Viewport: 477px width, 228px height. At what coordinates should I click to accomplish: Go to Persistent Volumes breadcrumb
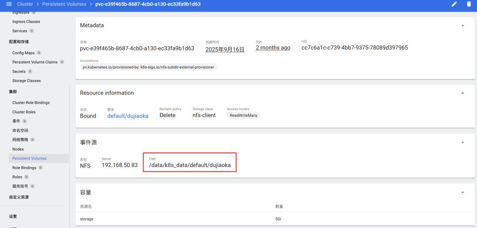(x=64, y=4)
